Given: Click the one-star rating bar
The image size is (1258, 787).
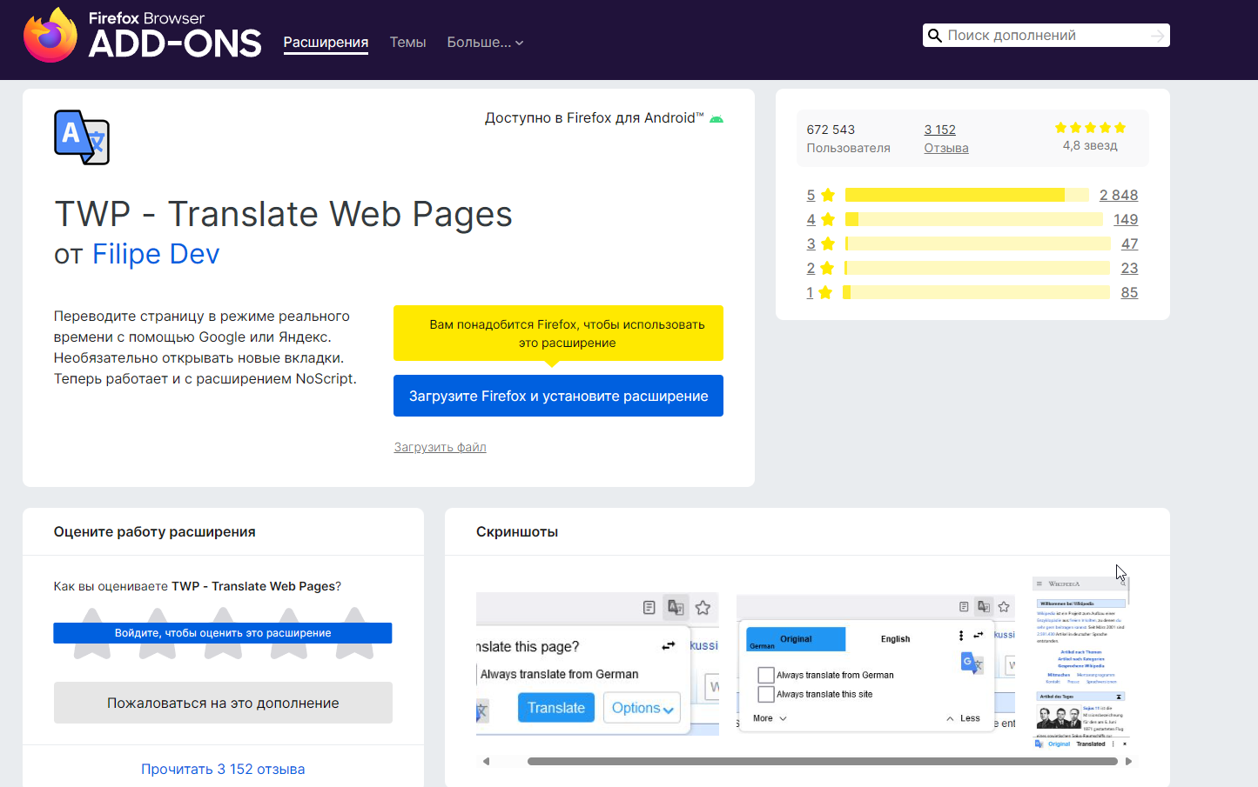Looking at the screenshot, I should [x=977, y=292].
